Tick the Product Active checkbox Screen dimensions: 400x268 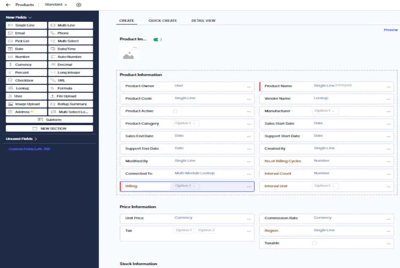point(175,111)
